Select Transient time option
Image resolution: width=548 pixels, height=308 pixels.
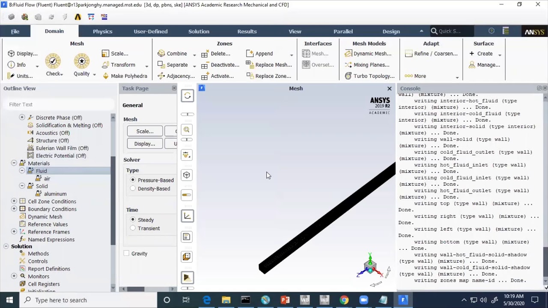tap(133, 228)
